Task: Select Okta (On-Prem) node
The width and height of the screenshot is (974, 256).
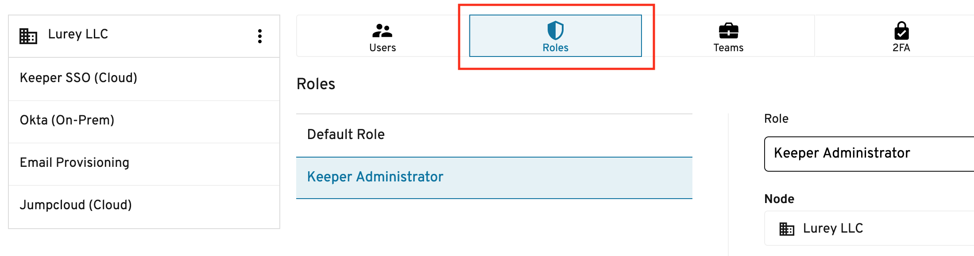Action: tap(144, 120)
